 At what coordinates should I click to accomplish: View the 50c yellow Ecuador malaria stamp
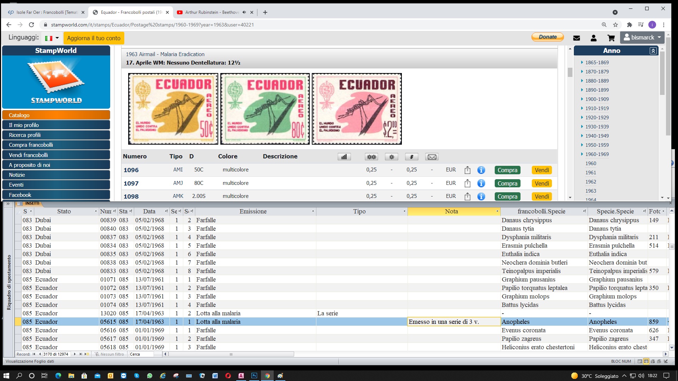coord(173,109)
